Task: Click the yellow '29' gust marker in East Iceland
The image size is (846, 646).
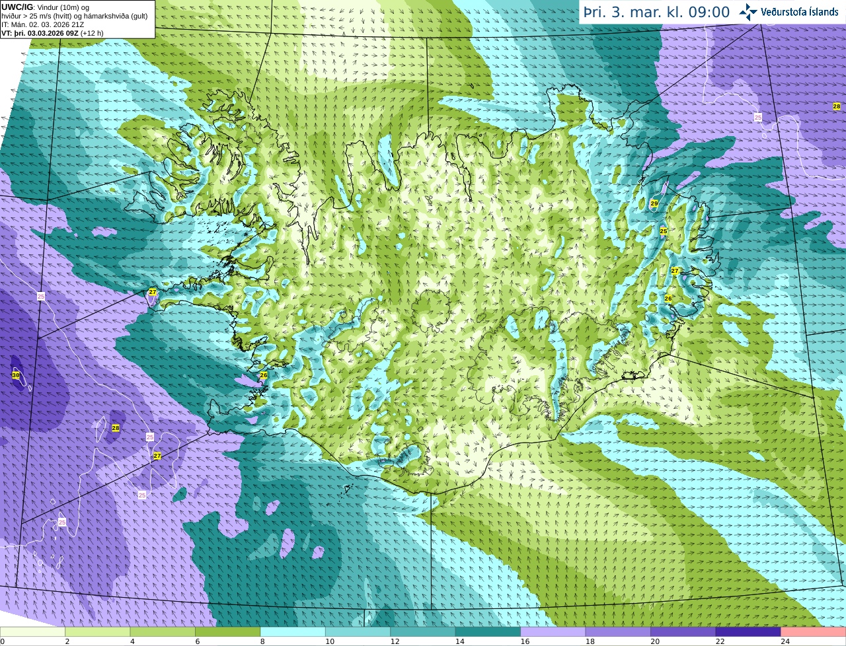Action: [654, 203]
